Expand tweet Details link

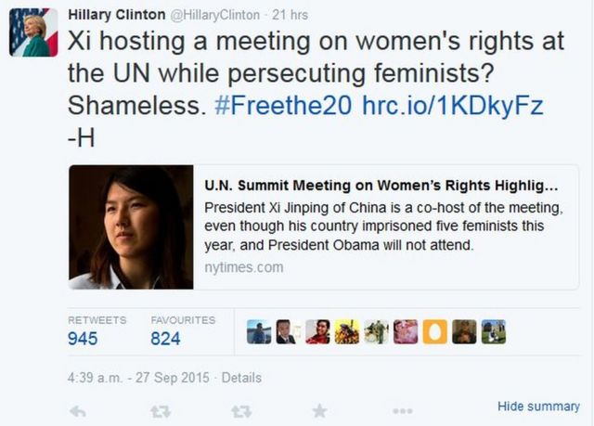tap(241, 378)
